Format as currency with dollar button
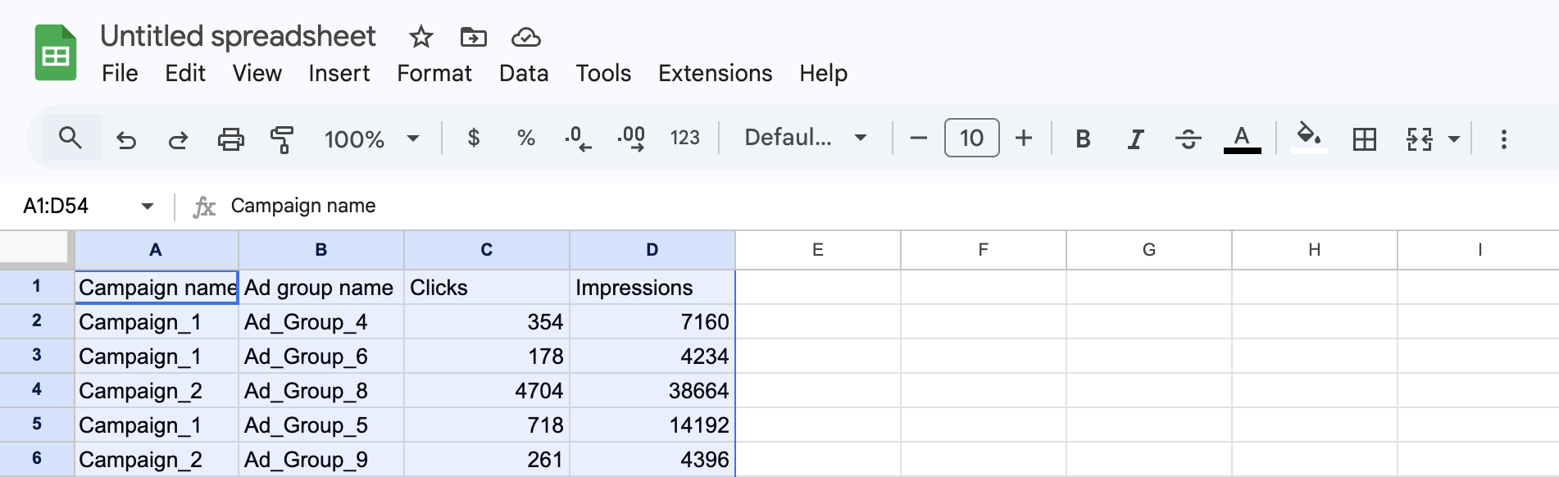Viewport: 1559px width, 477px height. point(473,138)
